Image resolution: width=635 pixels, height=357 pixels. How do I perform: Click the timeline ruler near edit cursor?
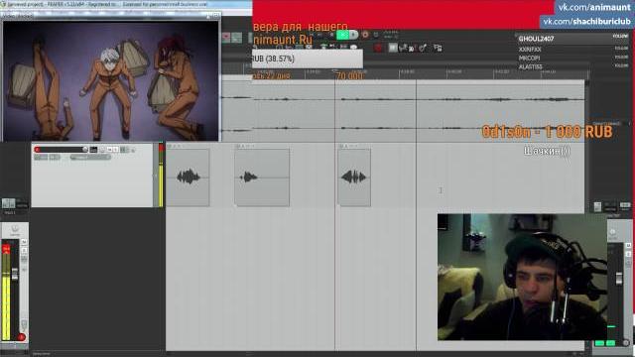(x=335, y=73)
